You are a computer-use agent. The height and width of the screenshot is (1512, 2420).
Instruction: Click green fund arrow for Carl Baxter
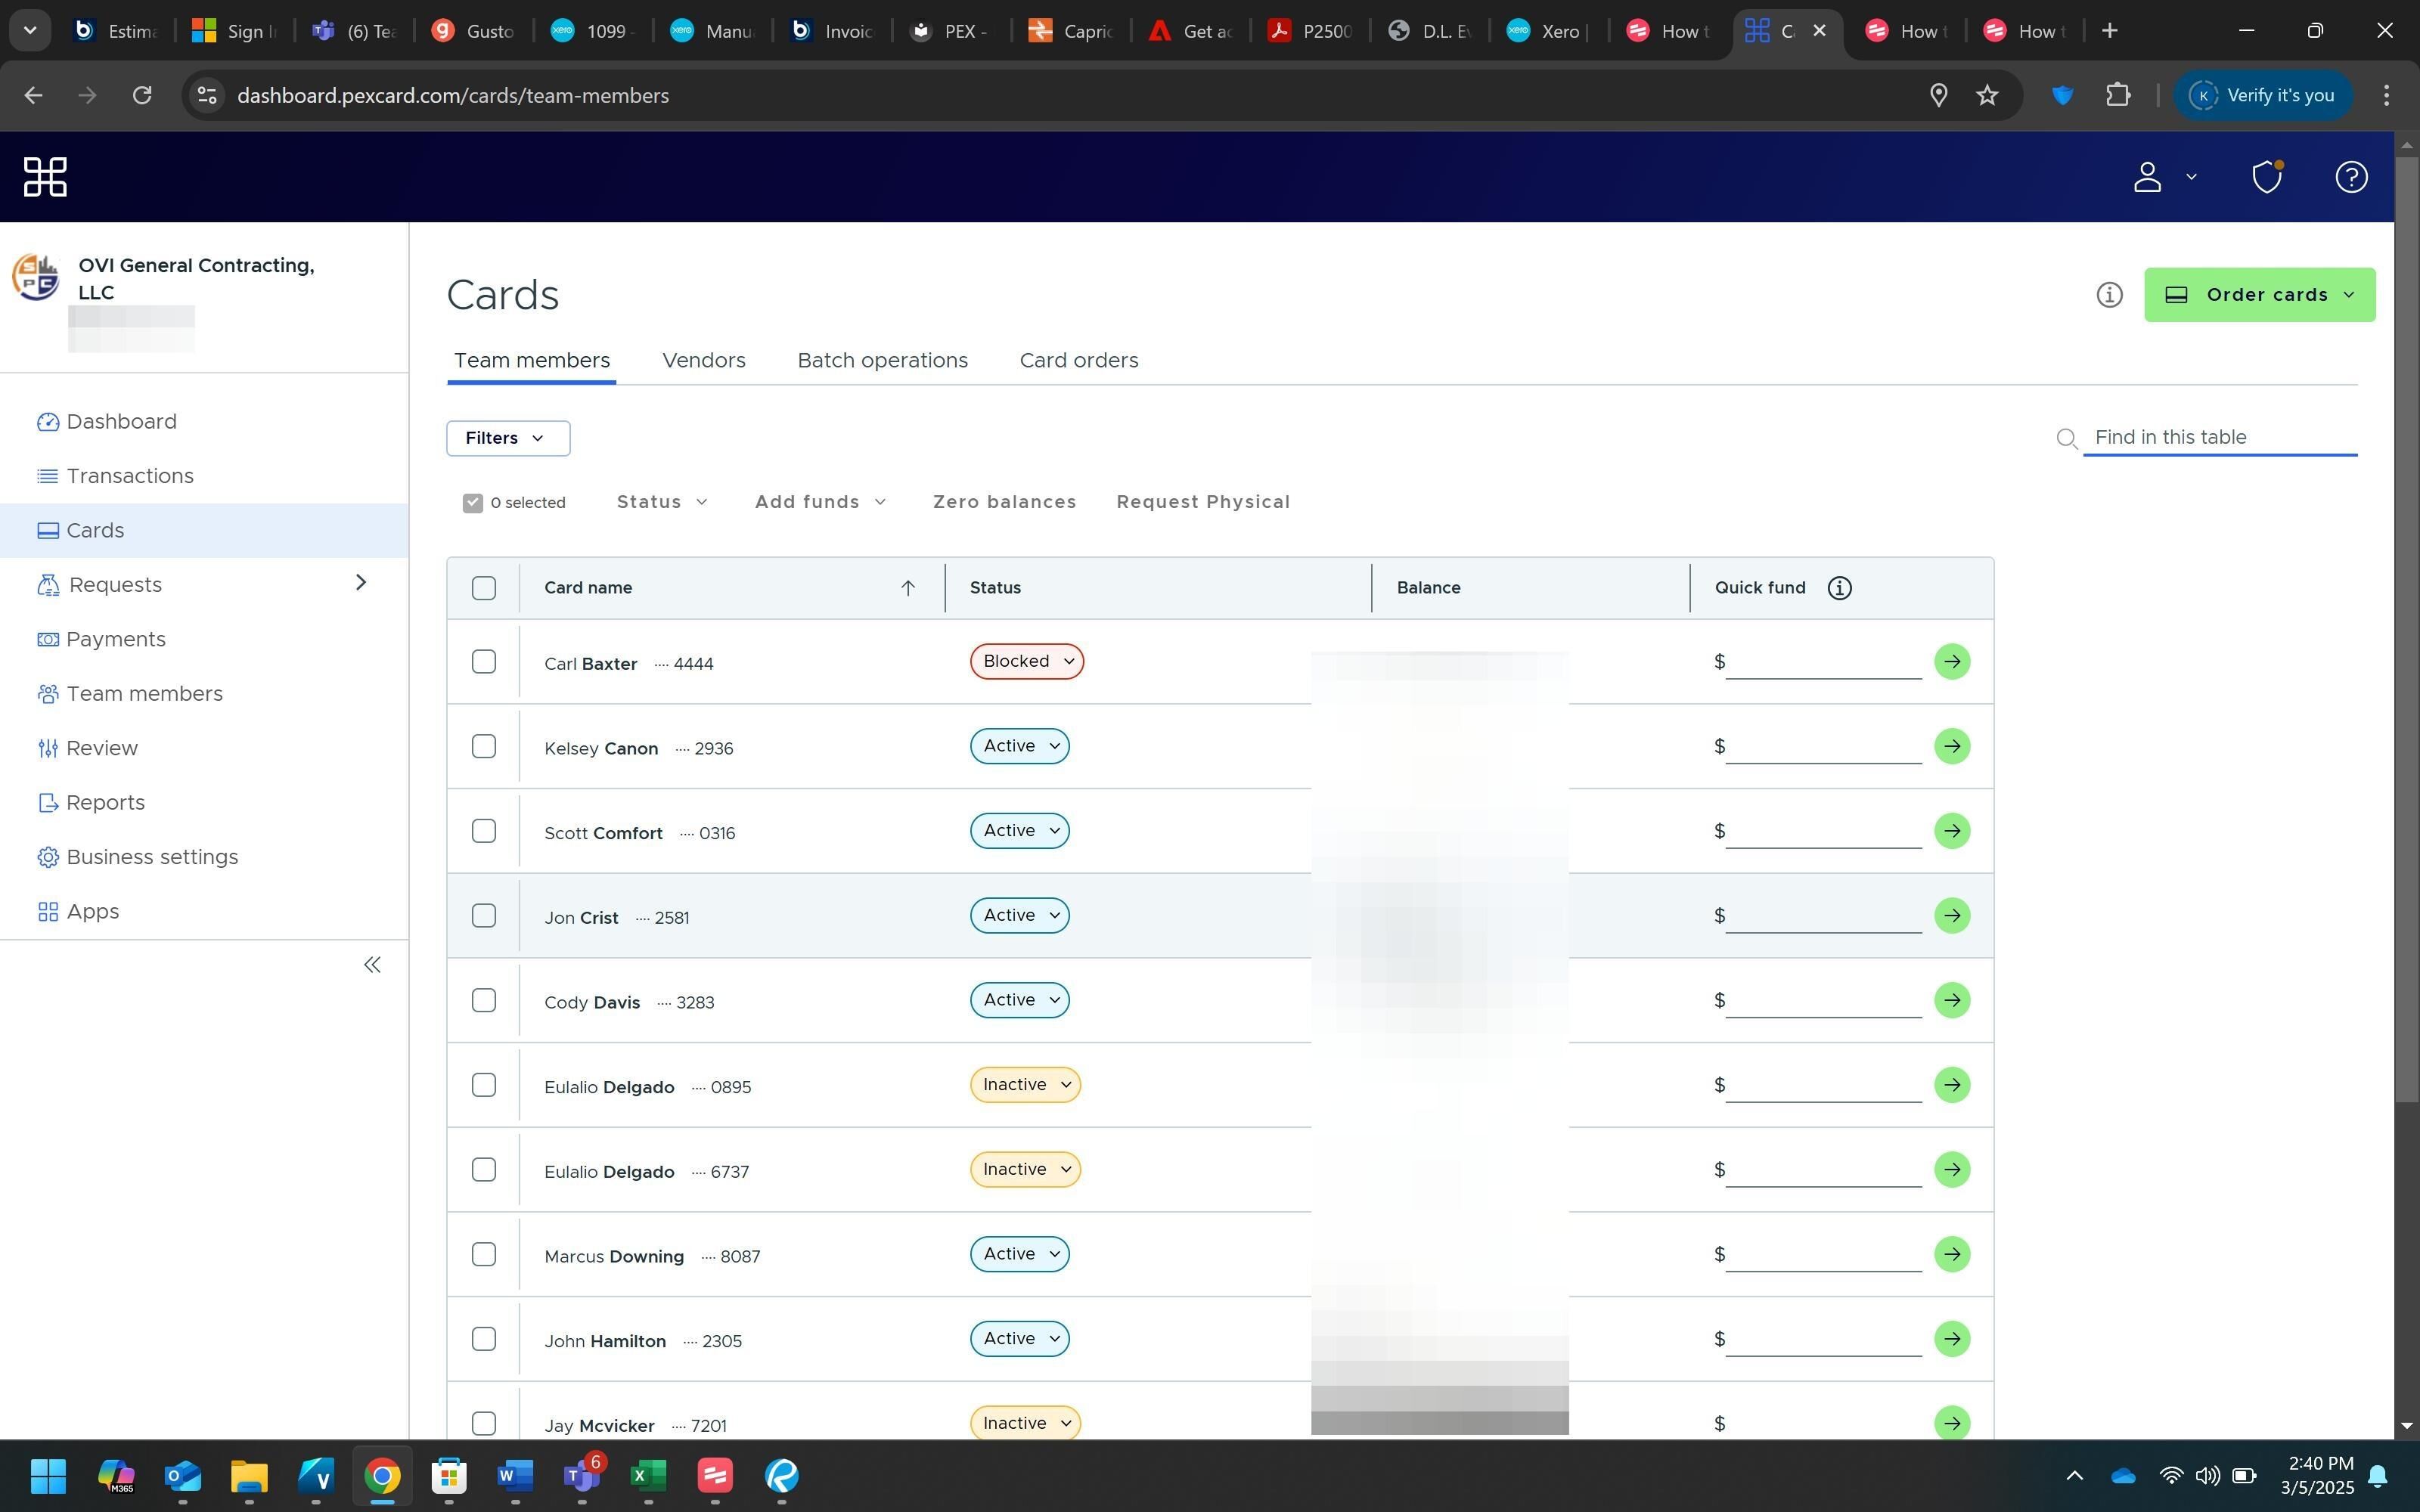[1951, 661]
